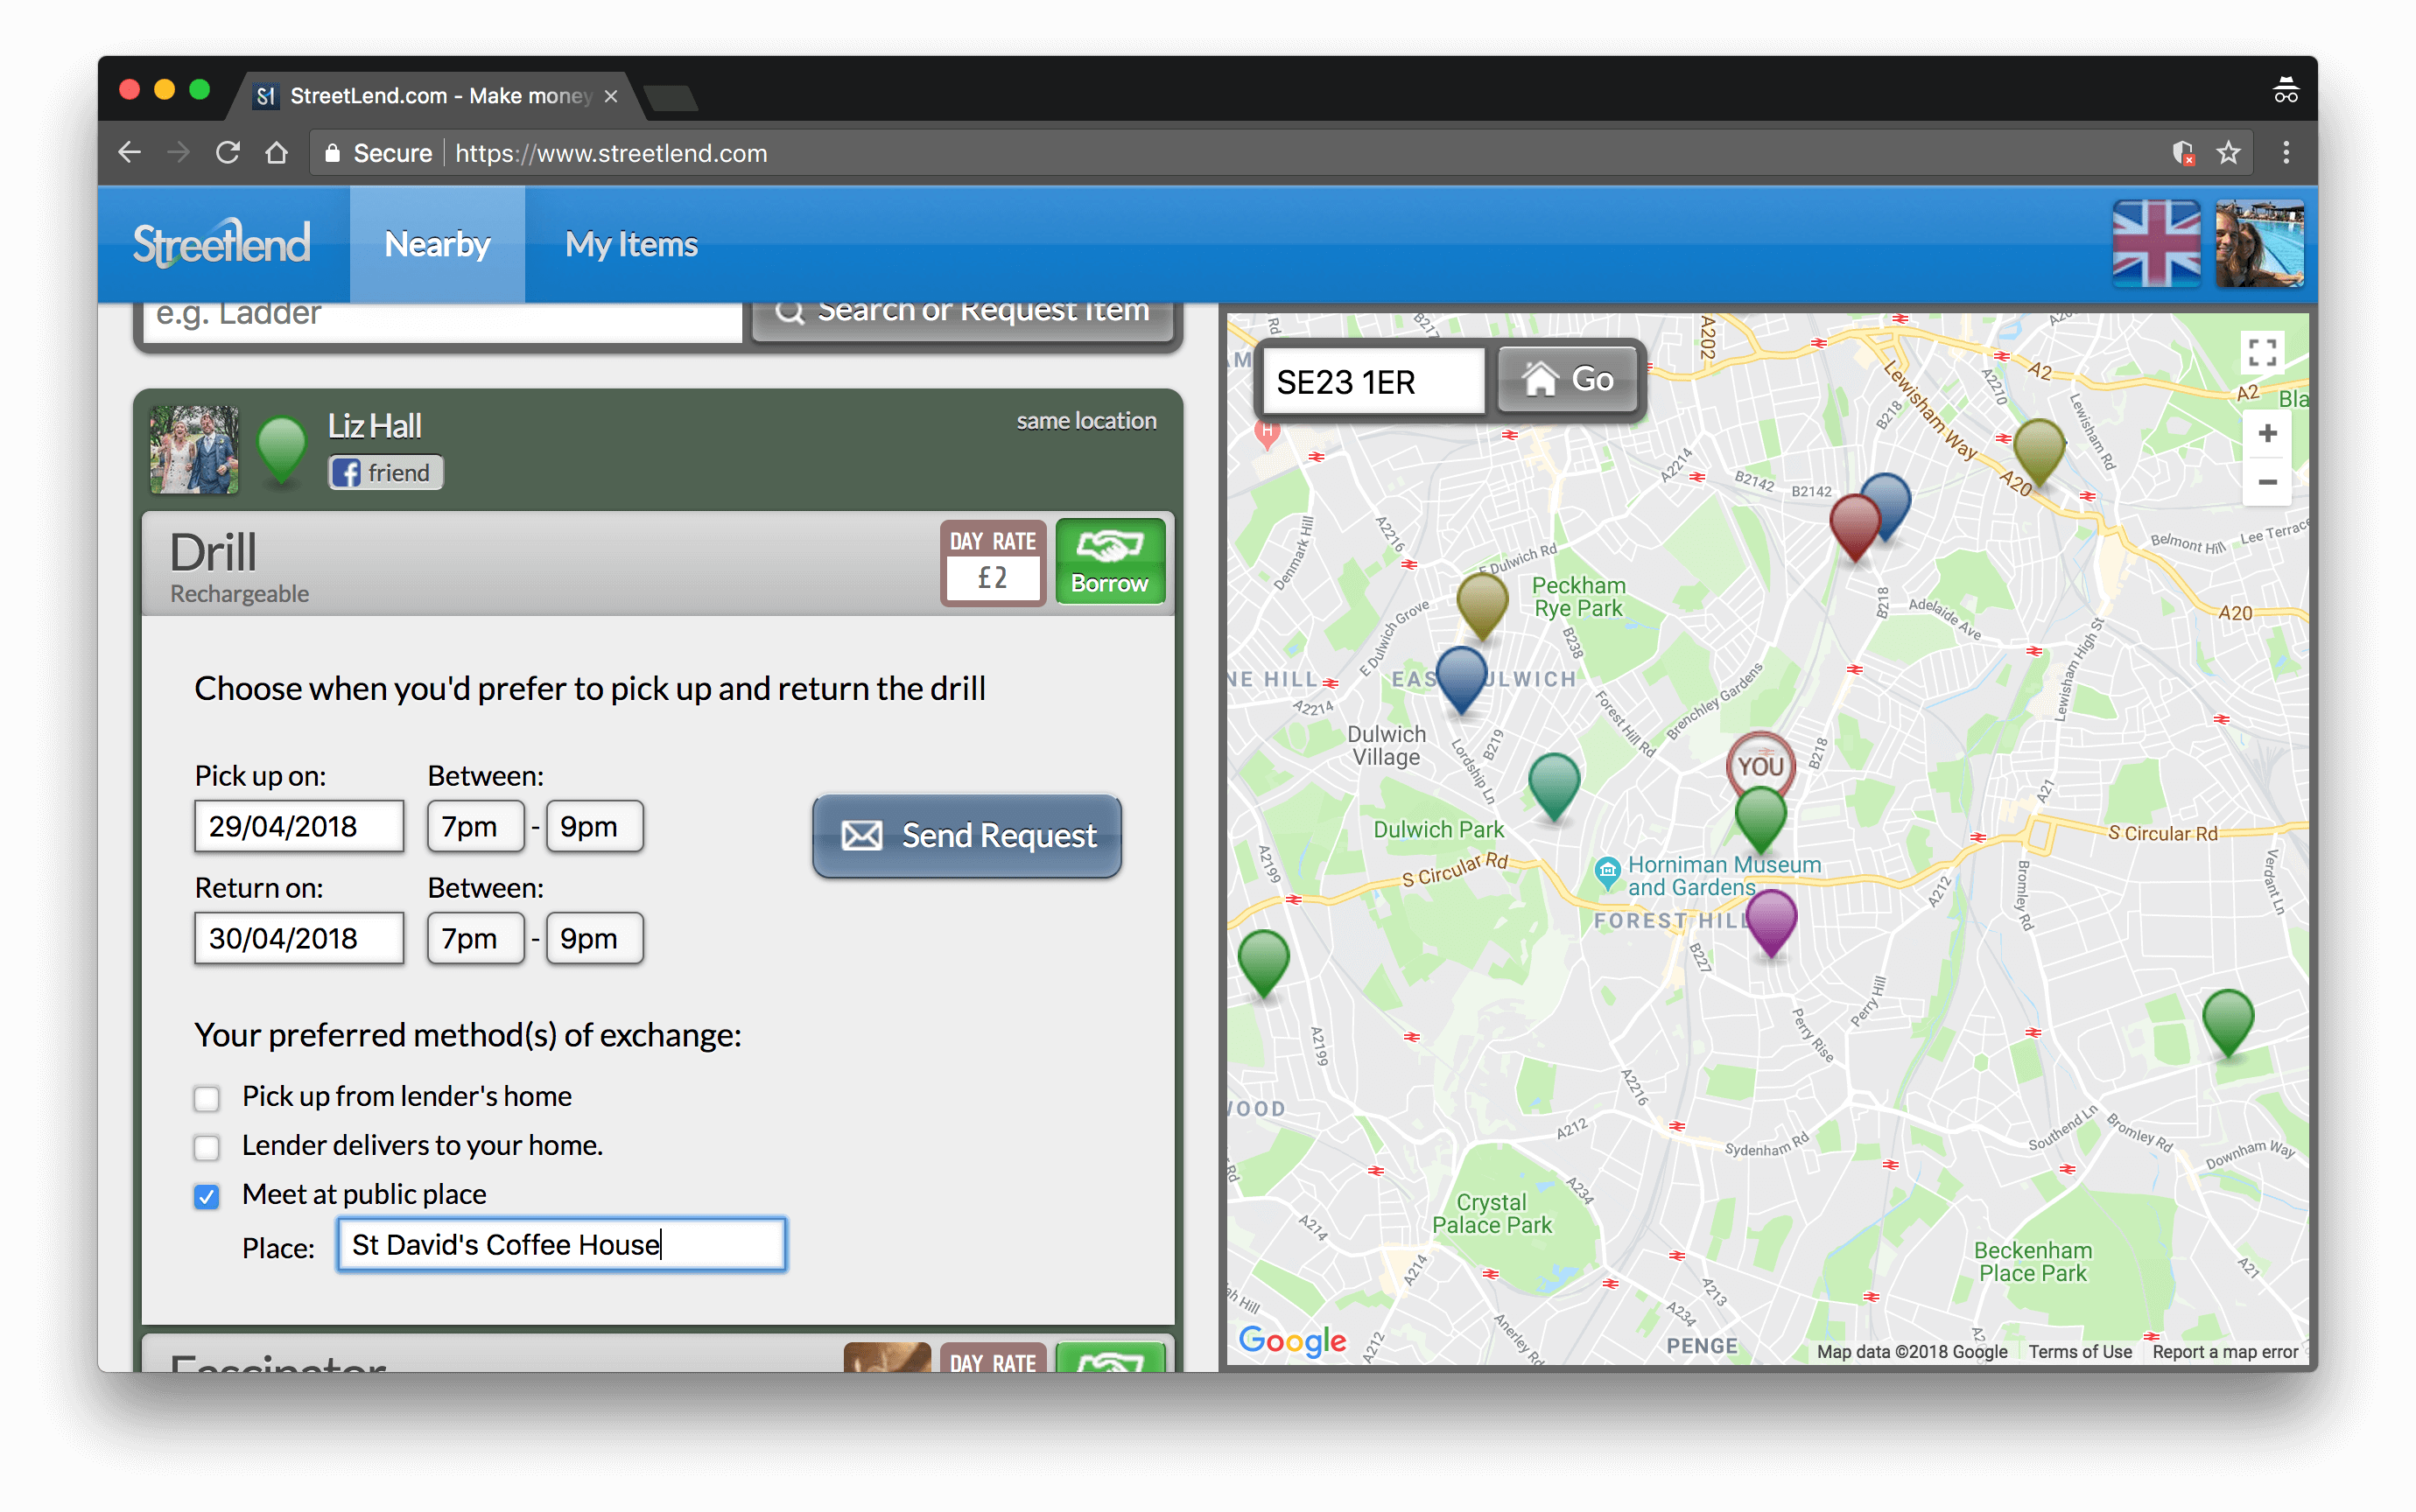Click the SE23 1ER postcode field
Viewport: 2416px width, 1512px height.
tap(1373, 381)
